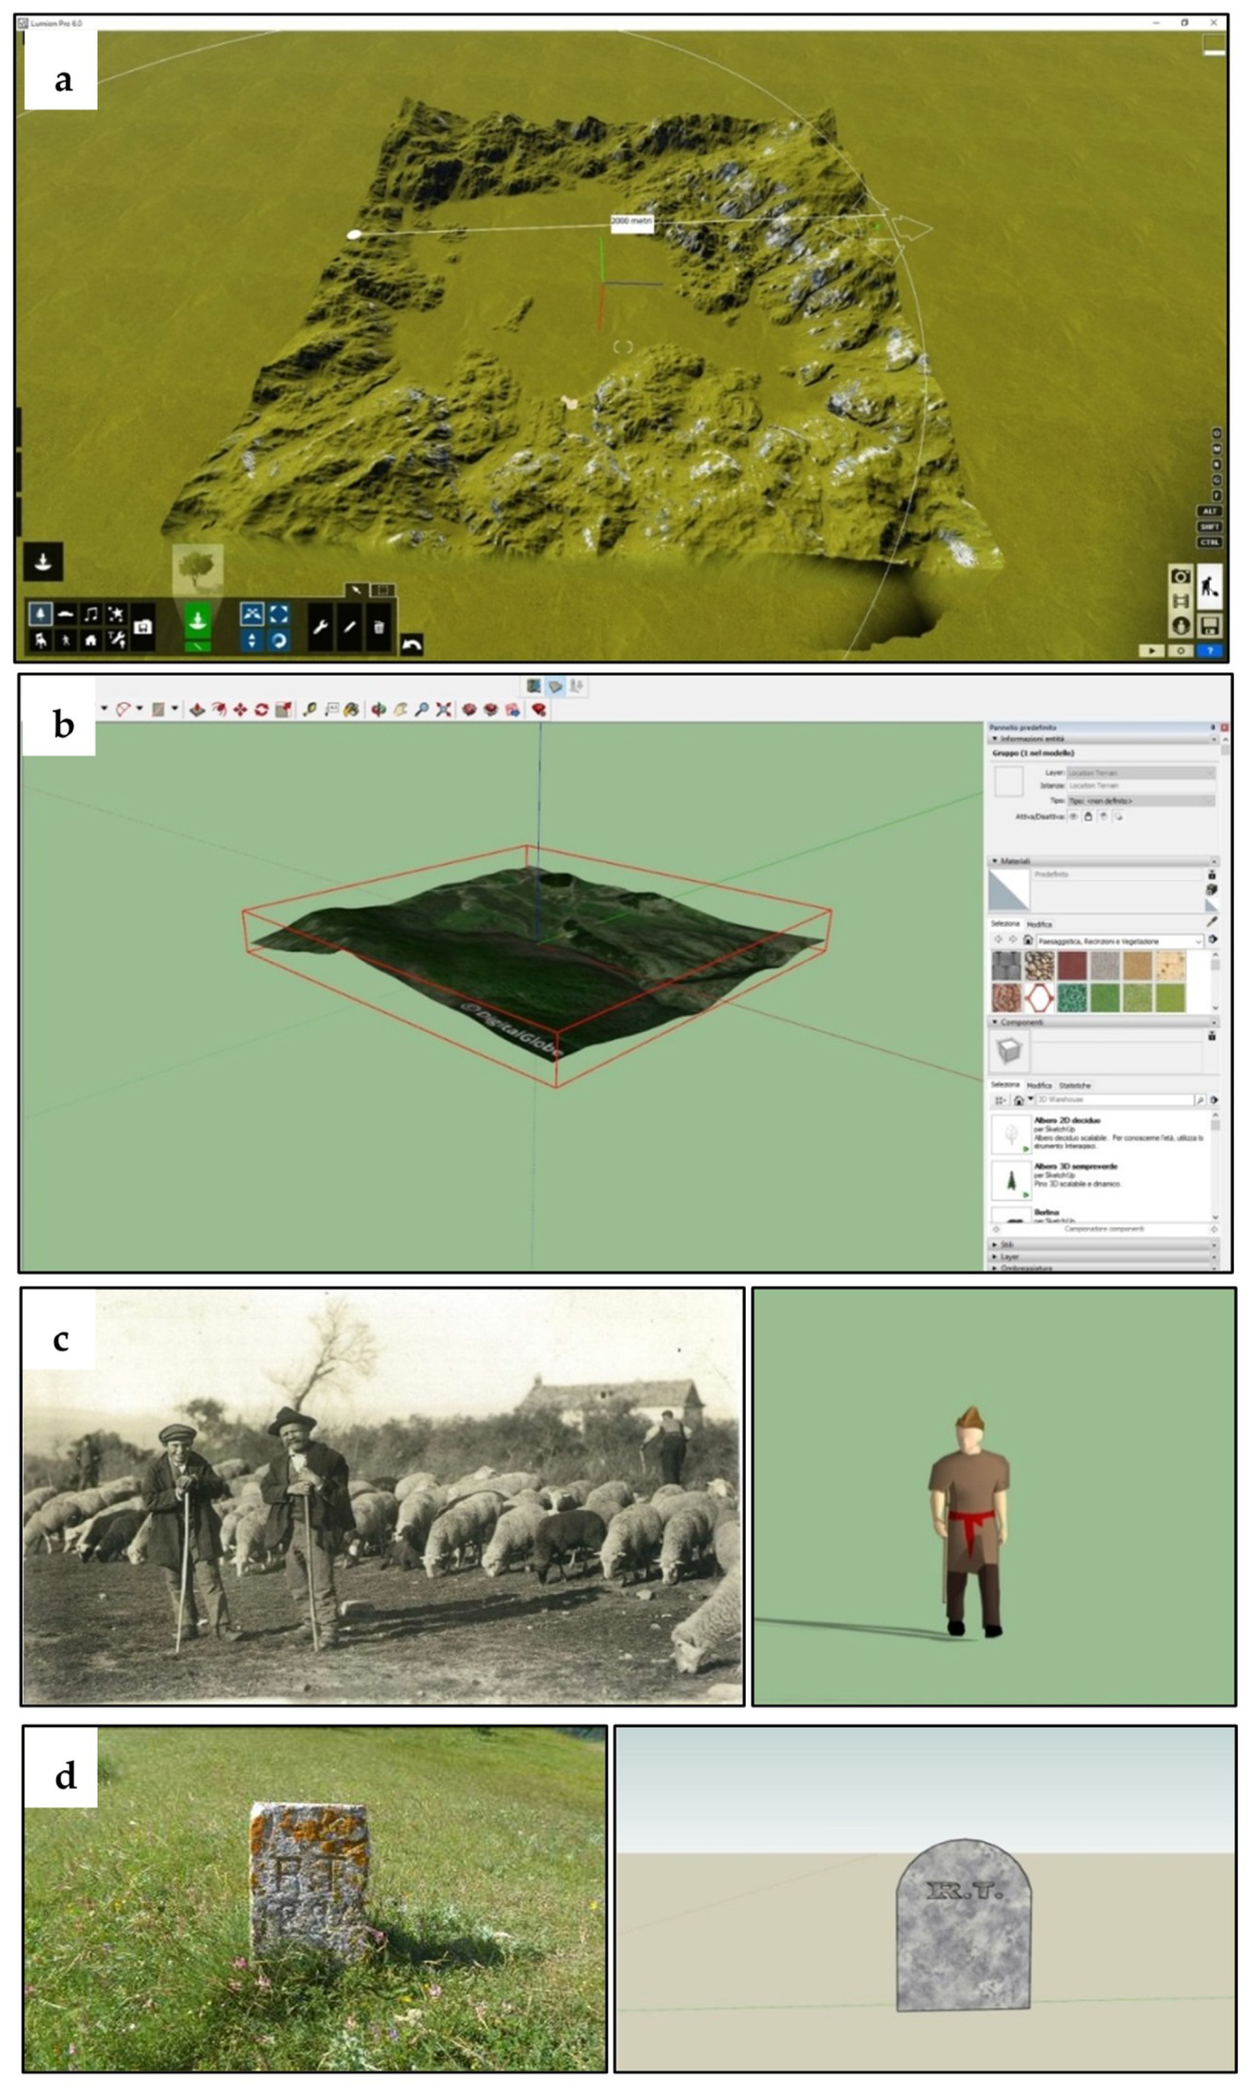Open material collection dropdown Paesaggistica
Viewport: 1249px width, 2088px height.
1117,941
